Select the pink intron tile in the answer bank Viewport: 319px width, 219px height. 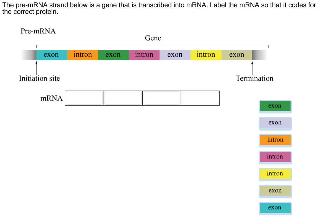pyautogui.click(x=275, y=157)
